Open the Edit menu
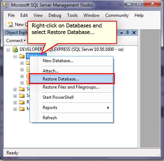 [x=24, y=15]
